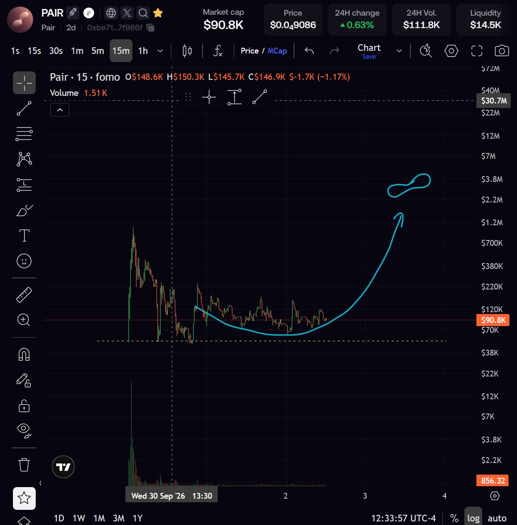This screenshot has height=525, width=517.
Task: Select the crosshair cursor tool
Action: pyautogui.click(x=25, y=83)
